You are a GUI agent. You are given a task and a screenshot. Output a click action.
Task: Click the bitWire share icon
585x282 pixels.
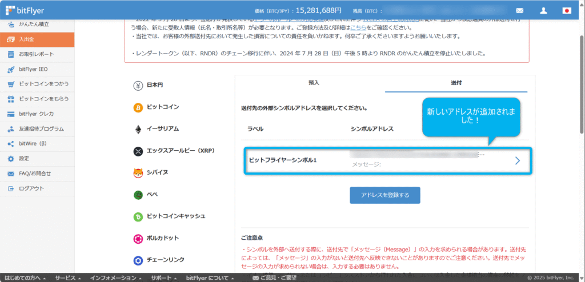[11, 144]
